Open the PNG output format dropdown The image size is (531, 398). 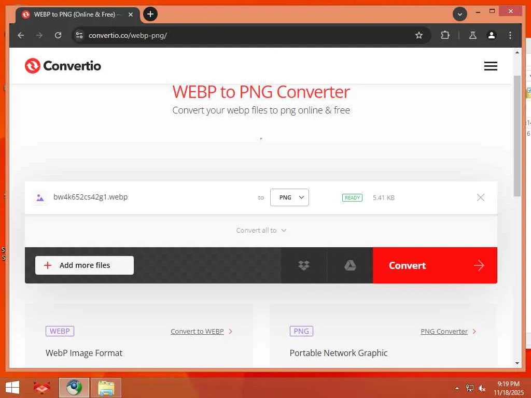coord(289,197)
